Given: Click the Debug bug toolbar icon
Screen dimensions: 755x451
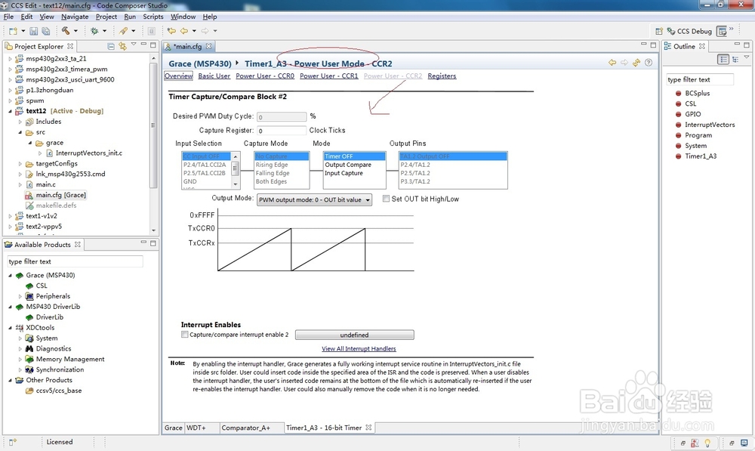Looking at the screenshot, I should 94,31.
